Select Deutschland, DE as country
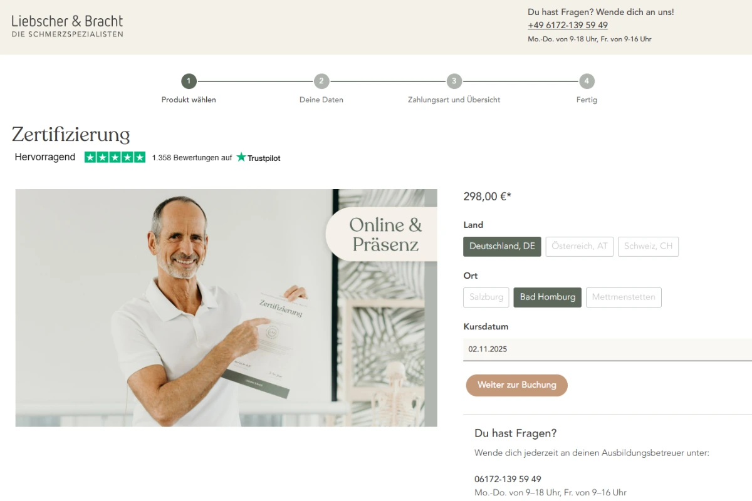 (x=502, y=246)
